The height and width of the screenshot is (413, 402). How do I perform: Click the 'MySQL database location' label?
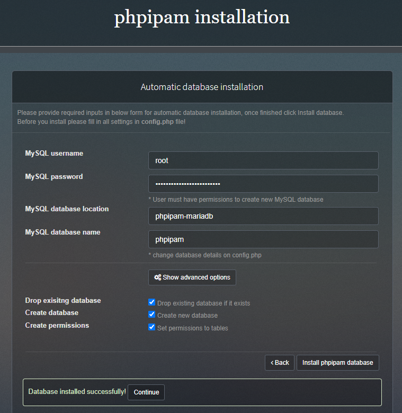pos(67,209)
